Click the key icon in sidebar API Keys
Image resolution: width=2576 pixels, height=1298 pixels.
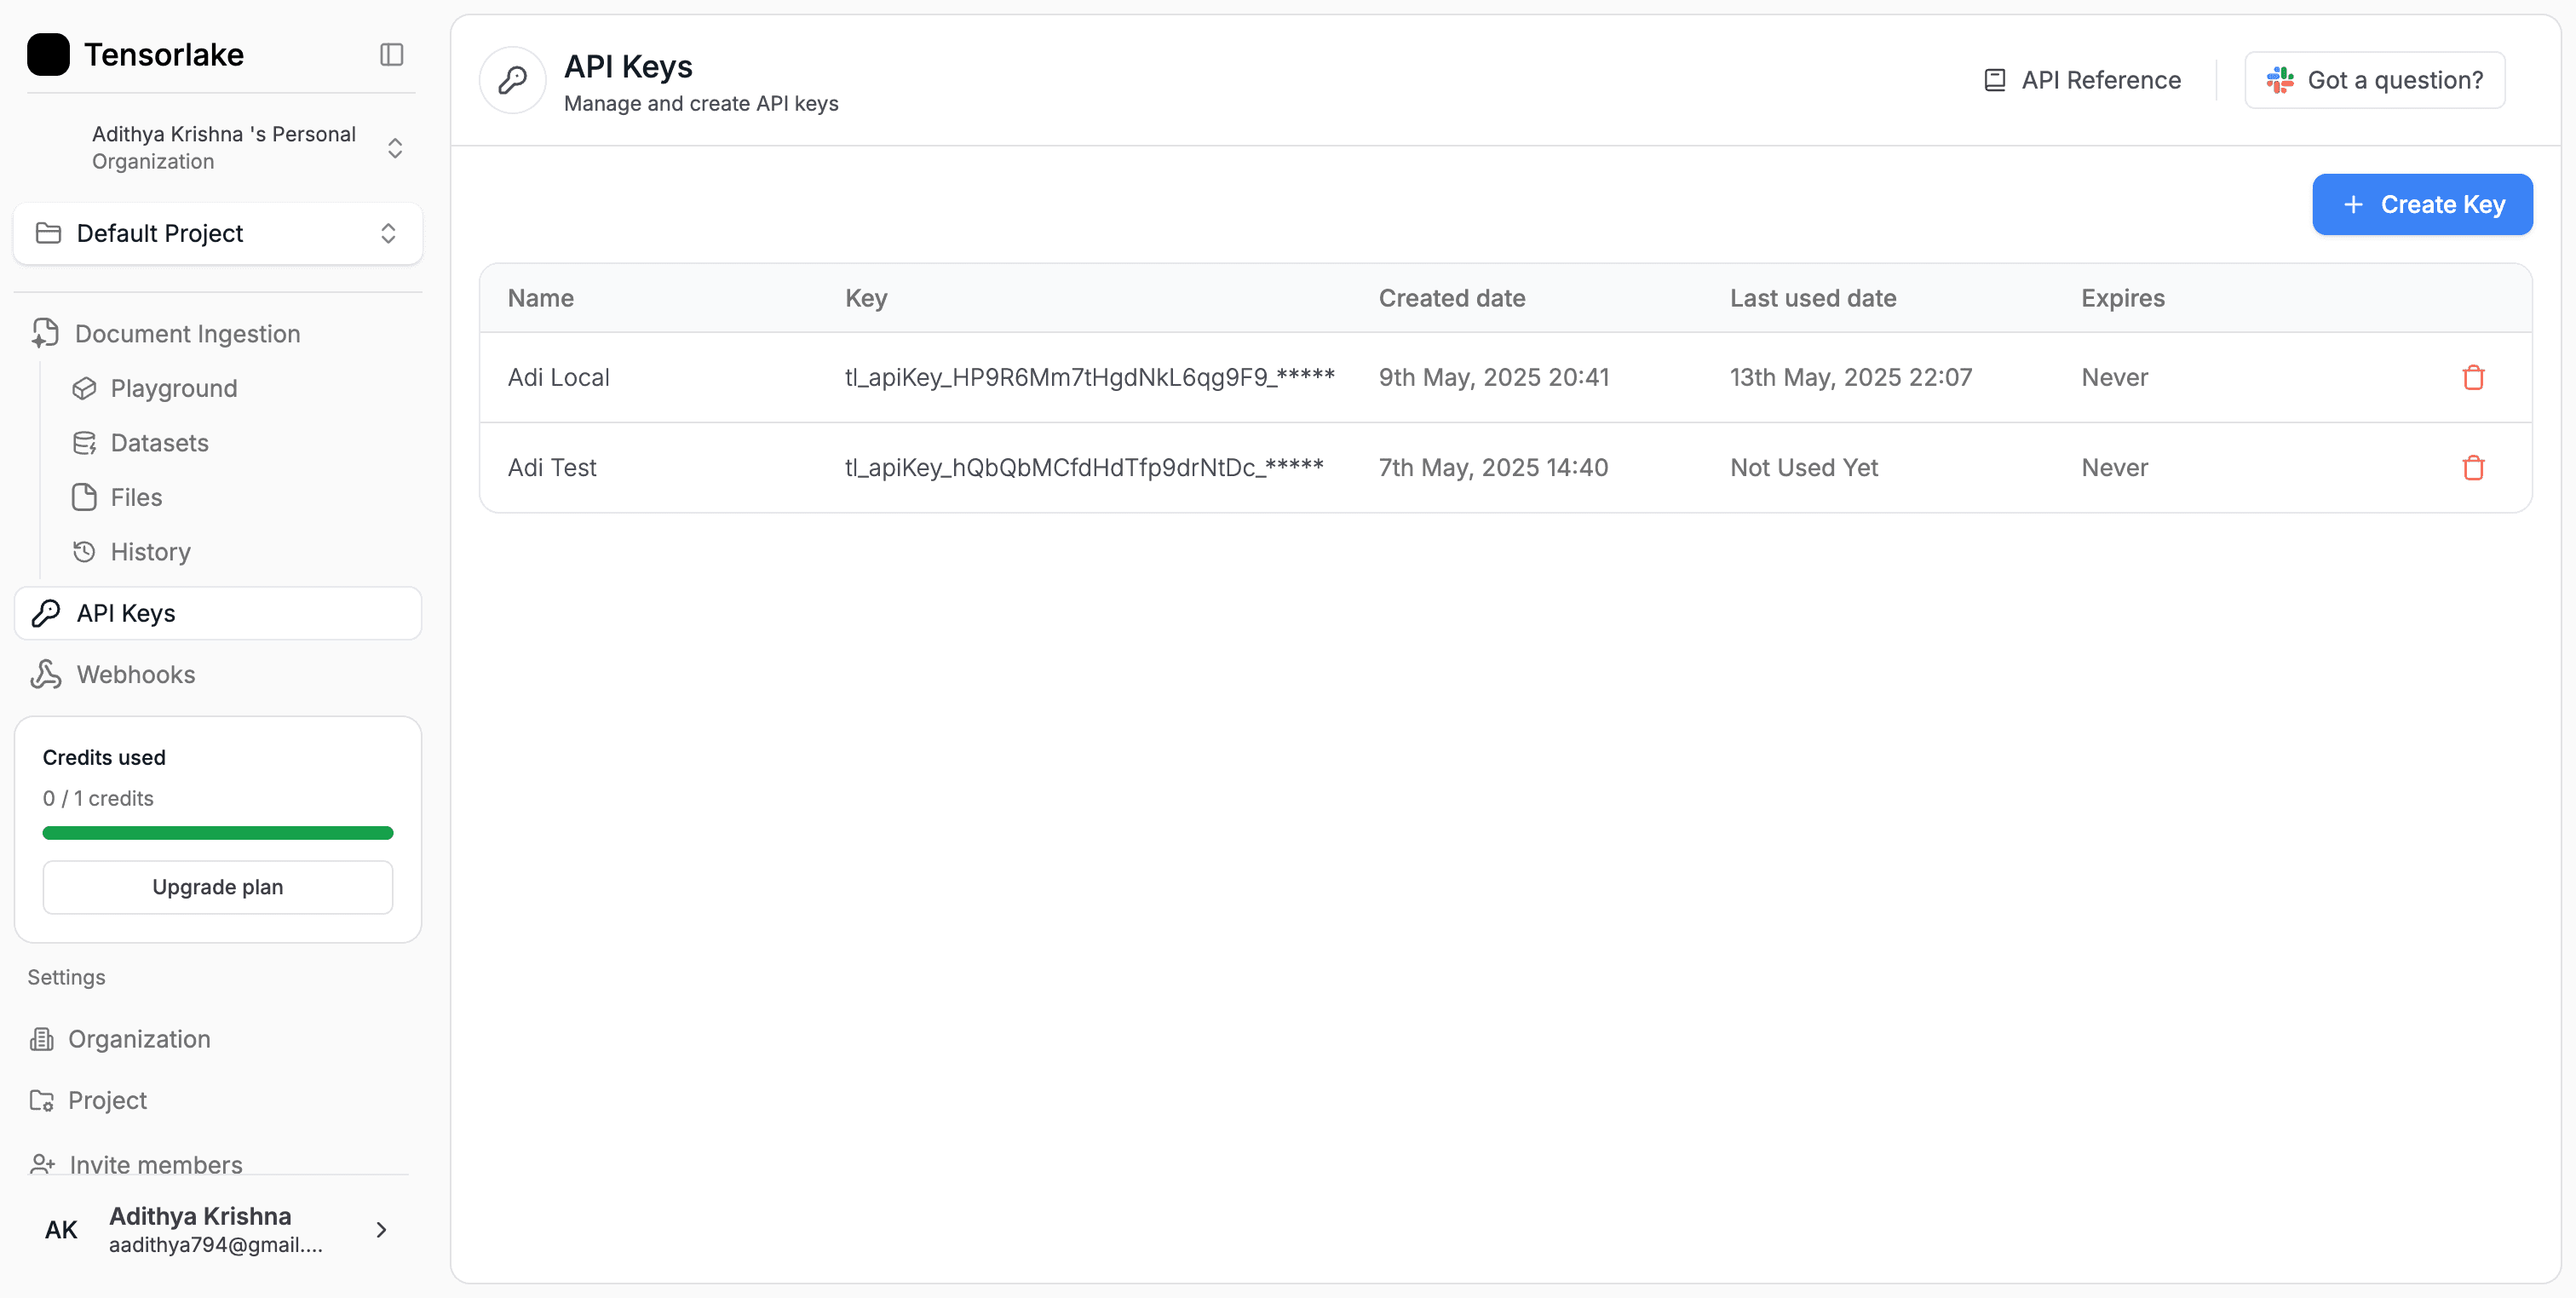click(46, 613)
